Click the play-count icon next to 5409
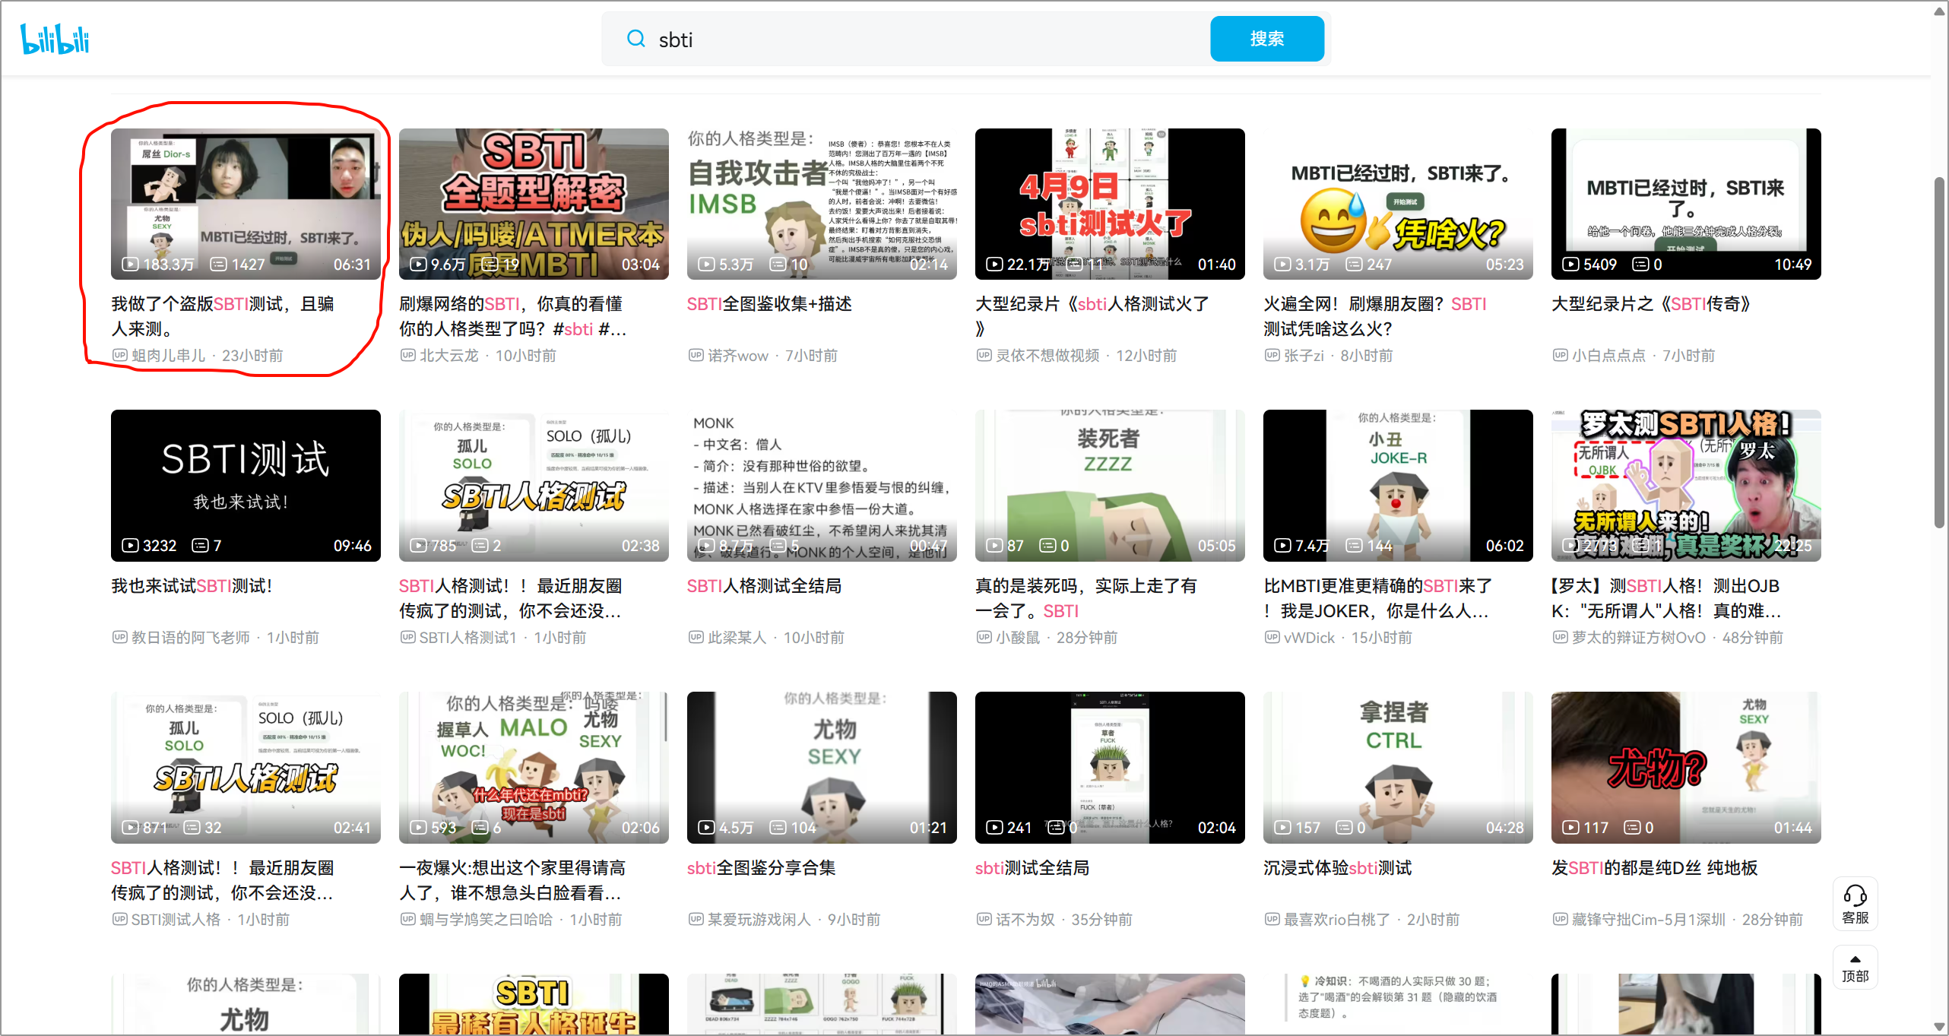Viewport: 1949px width, 1036px height. (1570, 265)
